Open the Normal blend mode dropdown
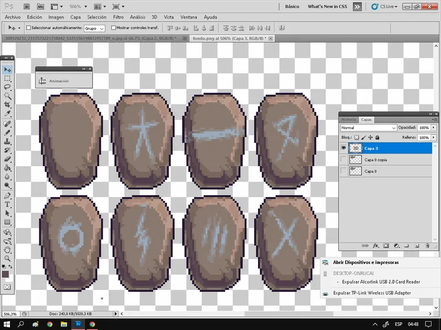The height and width of the screenshot is (330, 441). click(368, 128)
